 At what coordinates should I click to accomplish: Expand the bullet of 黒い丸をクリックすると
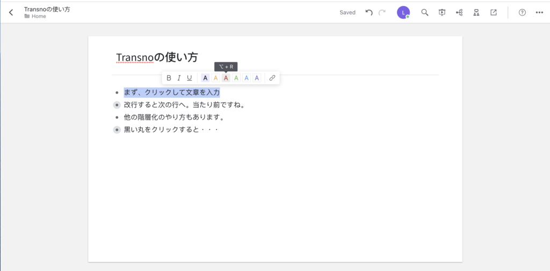tap(117, 130)
